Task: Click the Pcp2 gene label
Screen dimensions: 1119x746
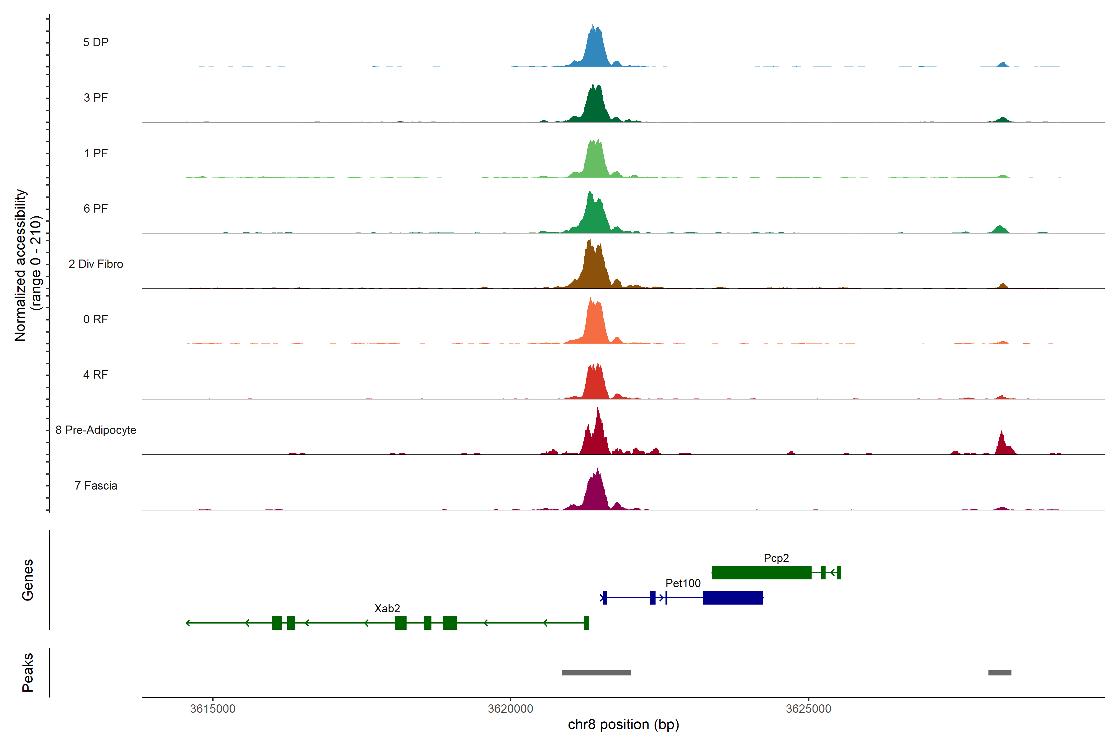Action: click(776, 558)
